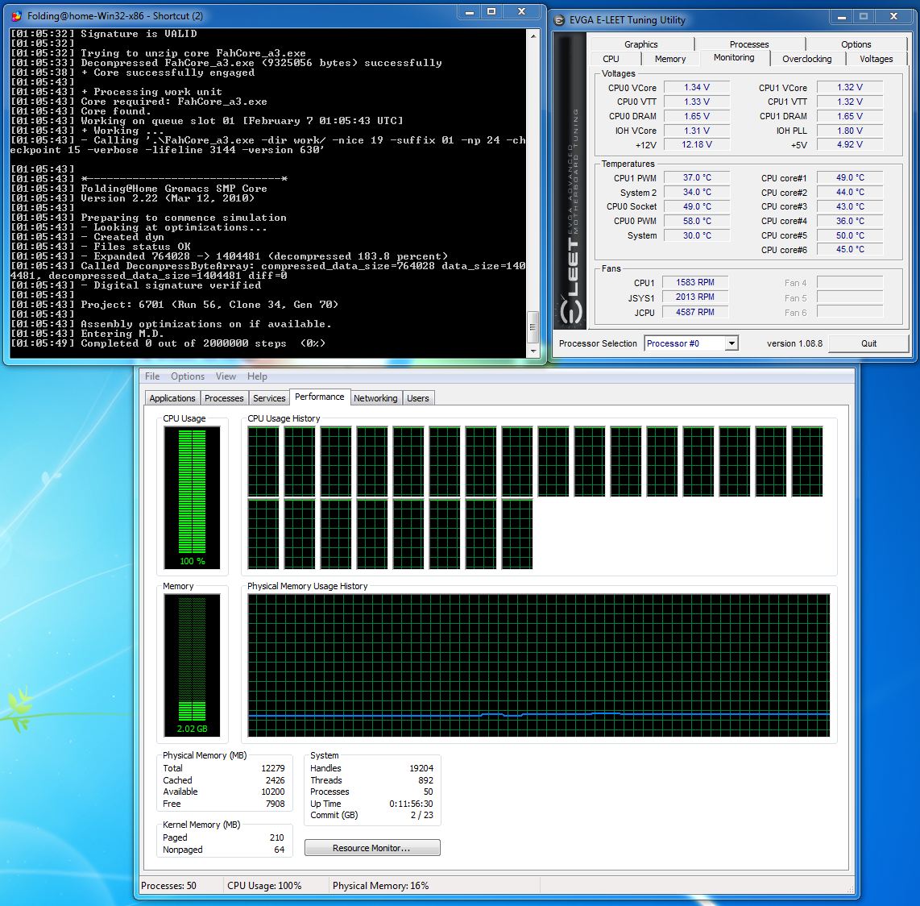The image size is (920, 906).
Task: Maximize the Folding@home console window
Action: point(491,12)
